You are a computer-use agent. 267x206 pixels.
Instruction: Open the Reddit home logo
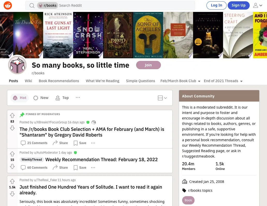click(x=8, y=5)
